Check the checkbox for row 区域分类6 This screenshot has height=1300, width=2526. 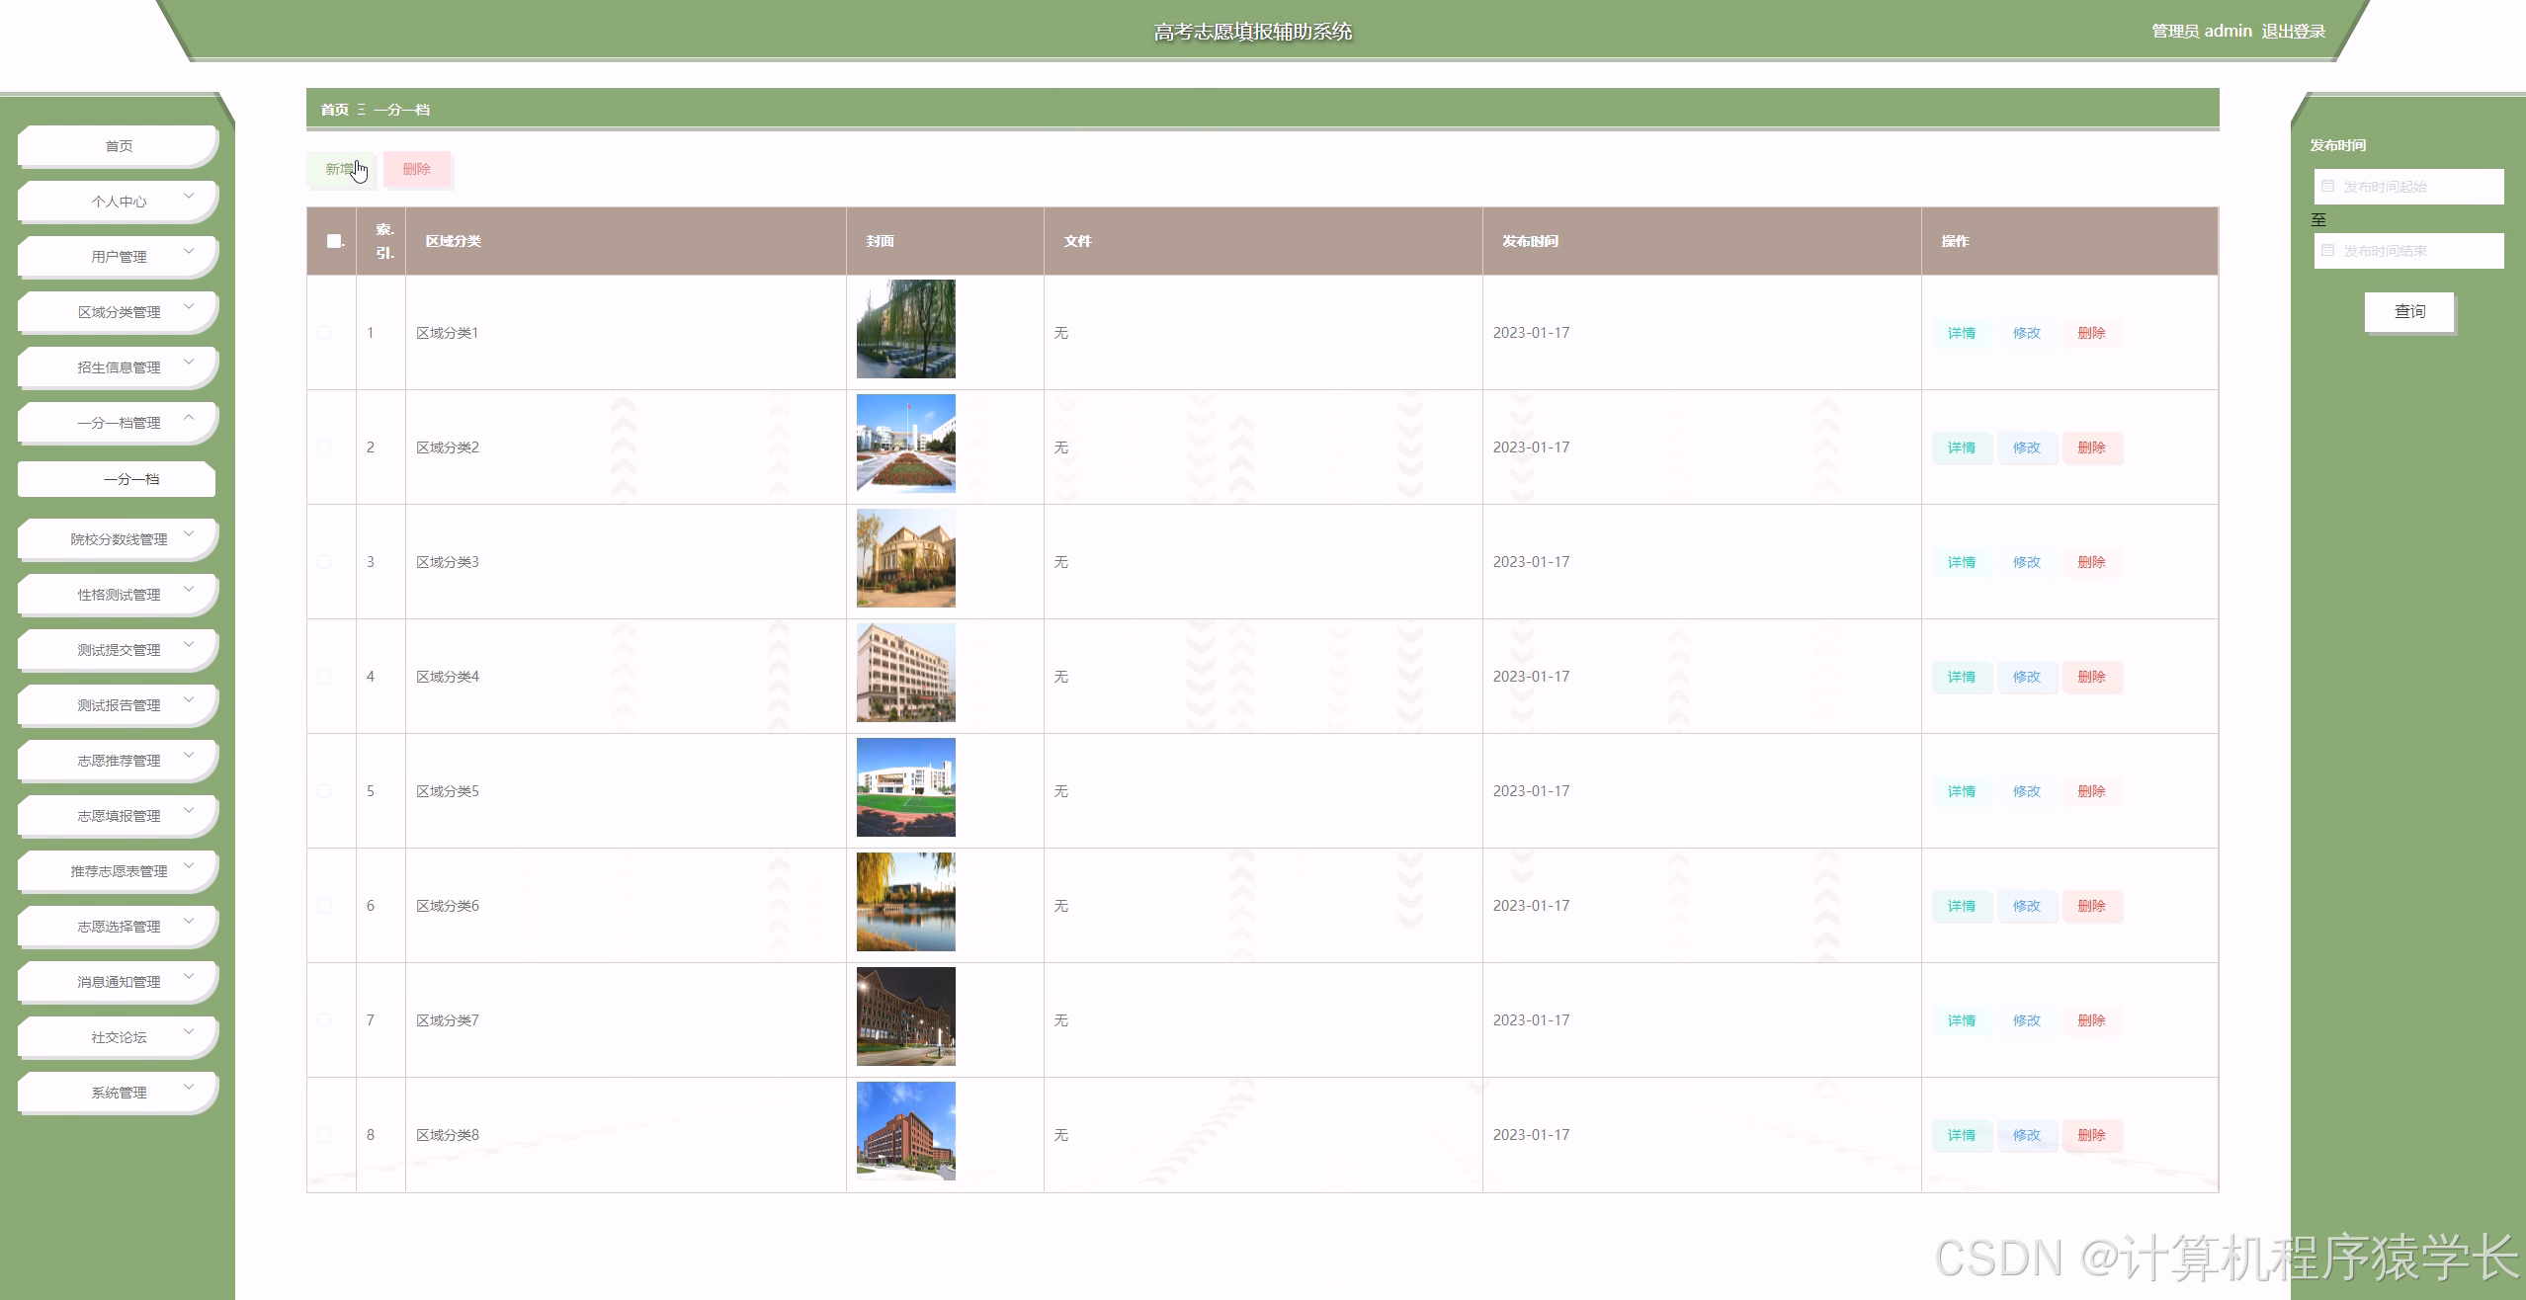324,906
